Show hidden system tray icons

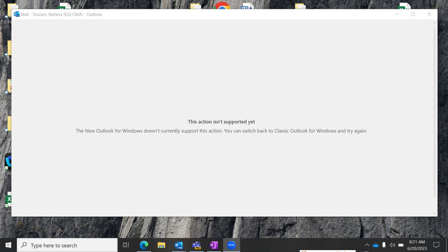[367, 245]
